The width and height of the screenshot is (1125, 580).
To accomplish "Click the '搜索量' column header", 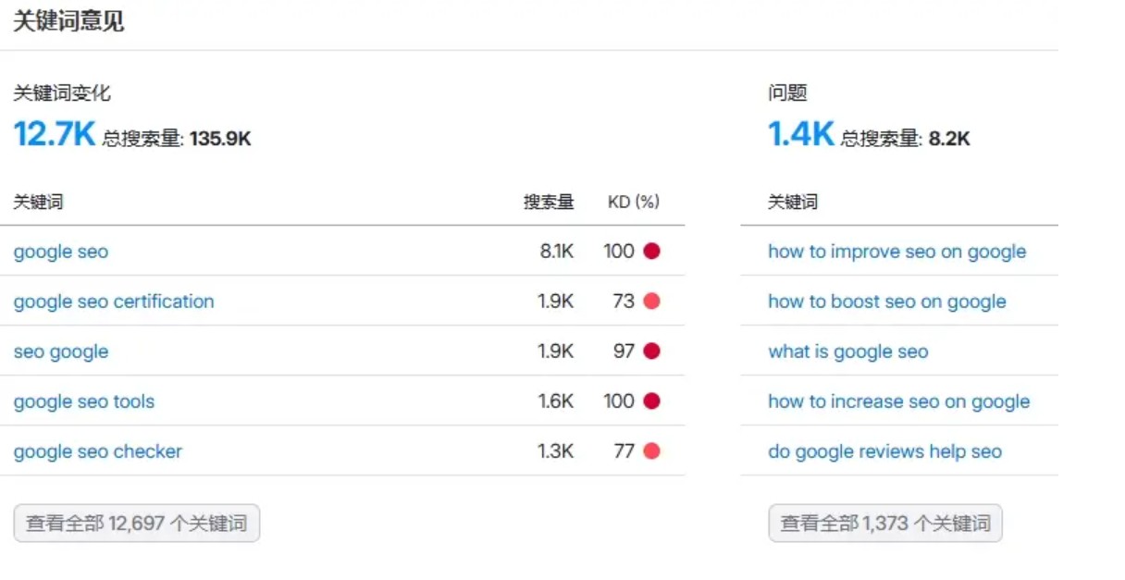I will (549, 202).
